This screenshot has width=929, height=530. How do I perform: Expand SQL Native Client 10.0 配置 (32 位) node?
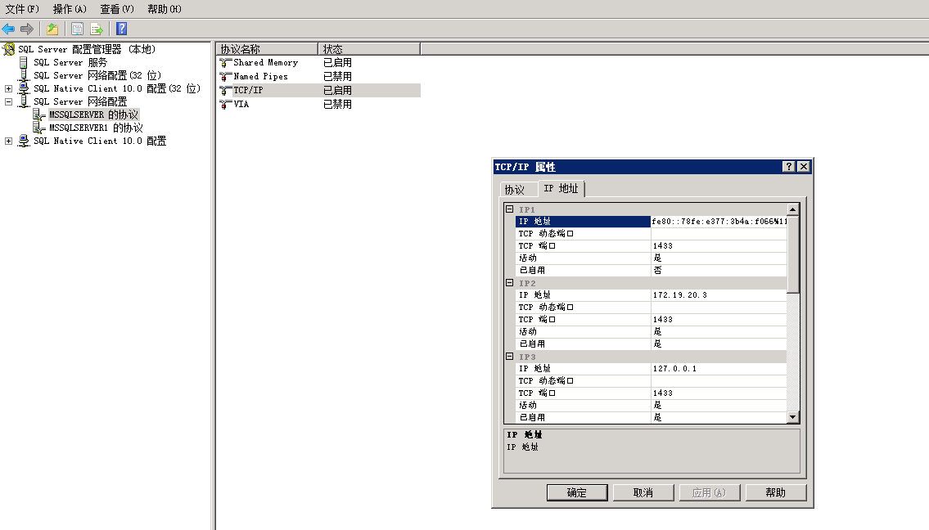point(9,88)
